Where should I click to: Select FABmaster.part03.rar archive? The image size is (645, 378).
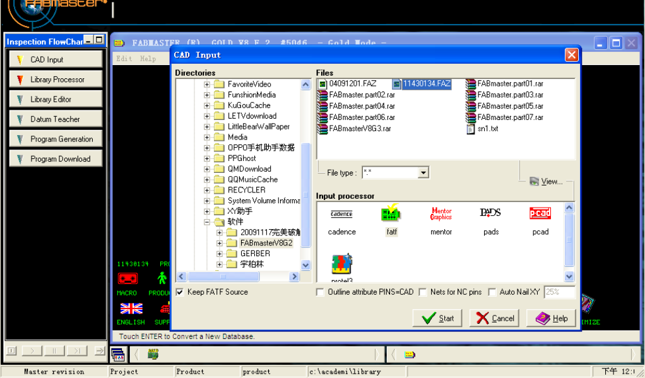tap(504, 95)
